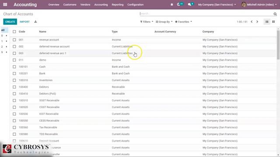Sort by Account Currency column header
The height and width of the screenshot is (157, 280).
point(165,32)
